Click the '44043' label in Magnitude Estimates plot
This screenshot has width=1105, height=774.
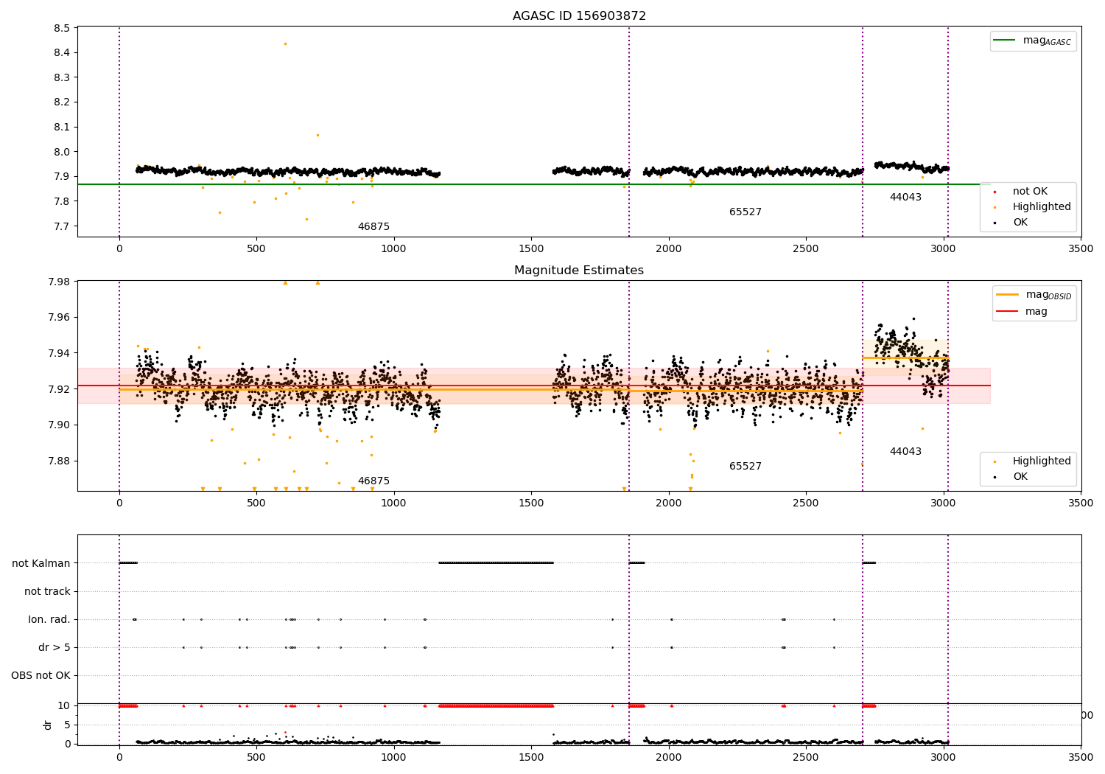[x=905, y=452]
